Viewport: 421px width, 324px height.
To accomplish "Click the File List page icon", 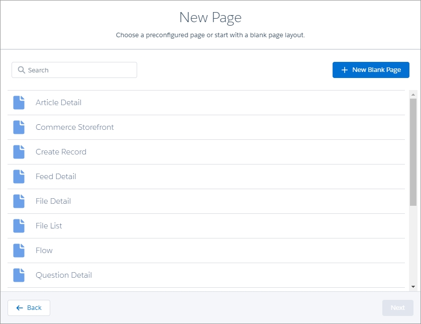I will (19, 226).
